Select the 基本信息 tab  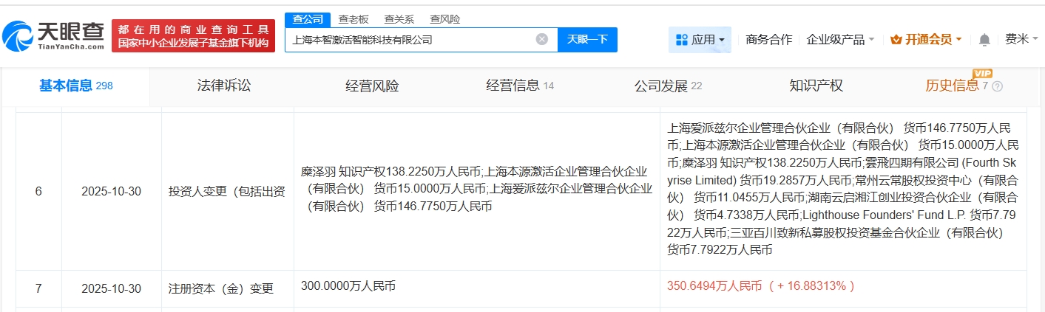click(75, 86)
